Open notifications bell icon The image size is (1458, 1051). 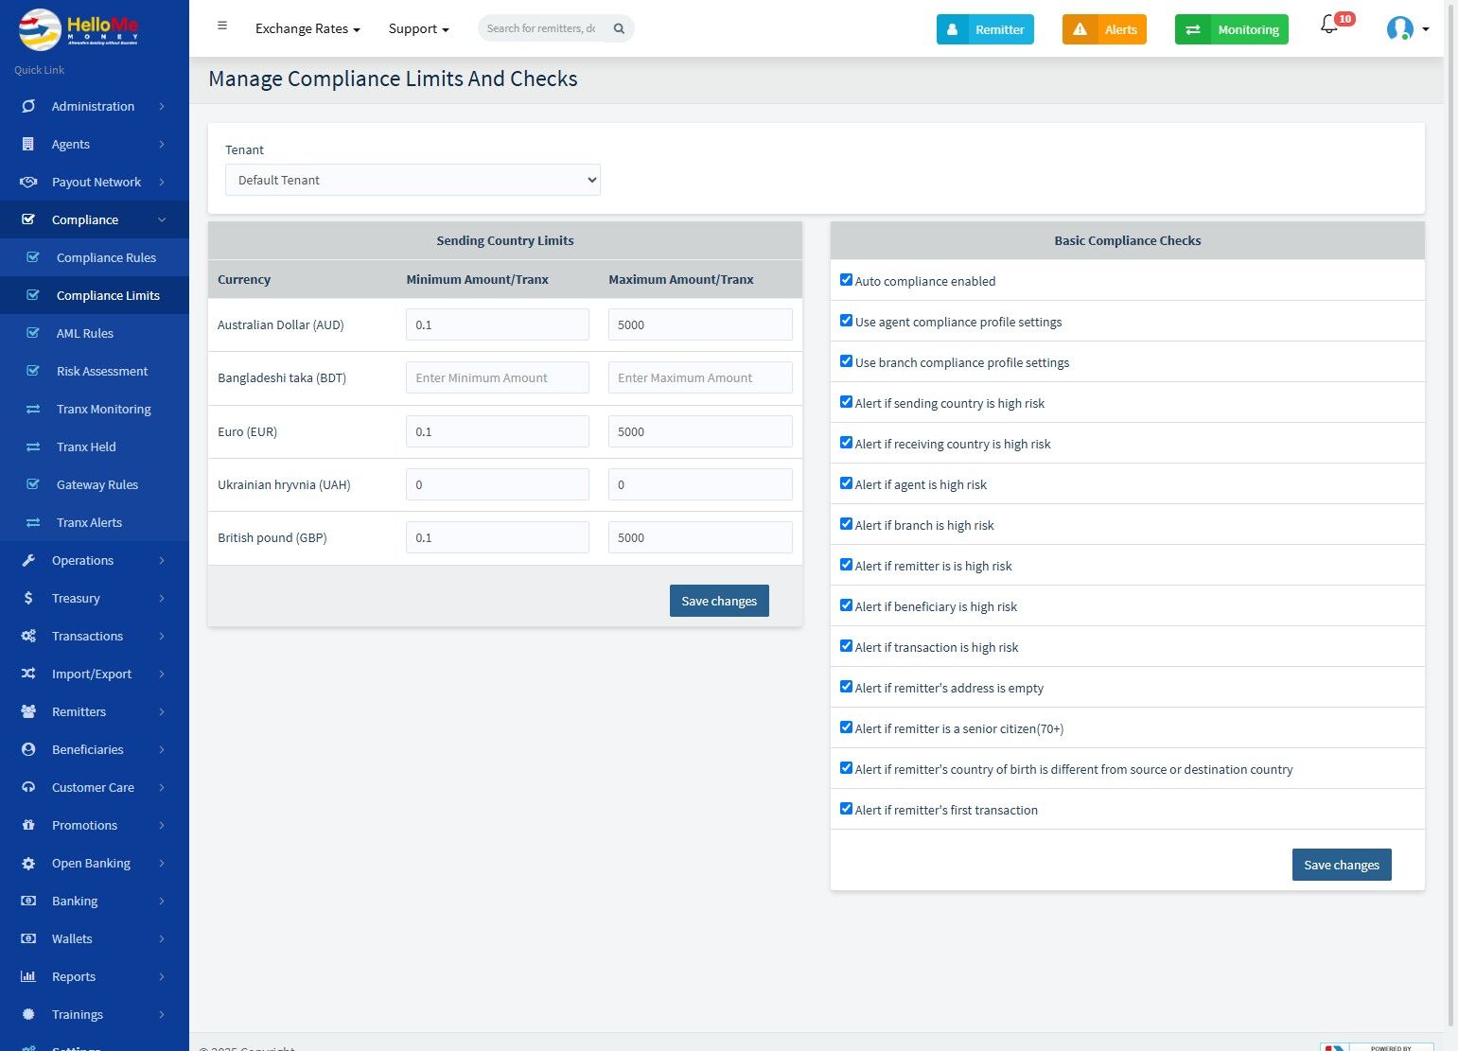click(x=1329, y=26)
